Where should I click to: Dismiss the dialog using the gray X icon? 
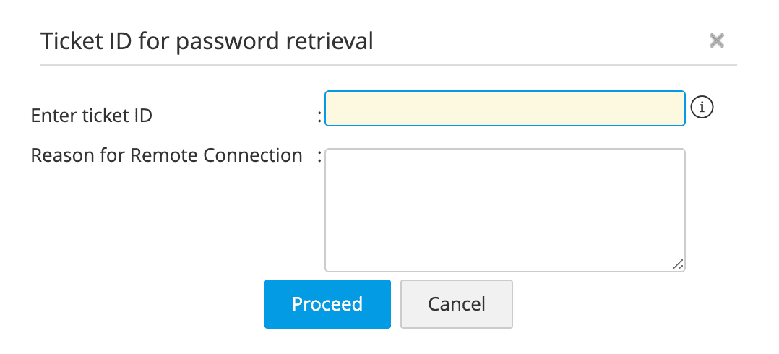[x=716, y=40]
